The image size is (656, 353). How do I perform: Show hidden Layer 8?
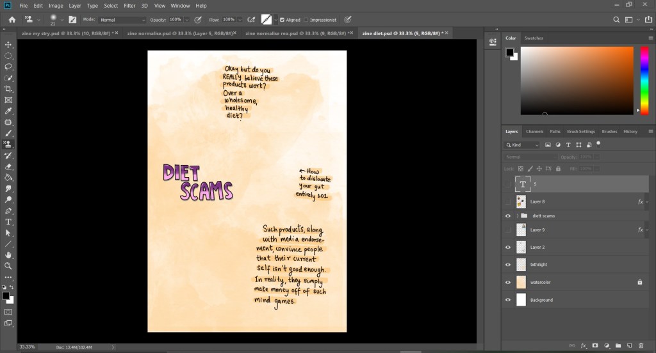(508, 201)
